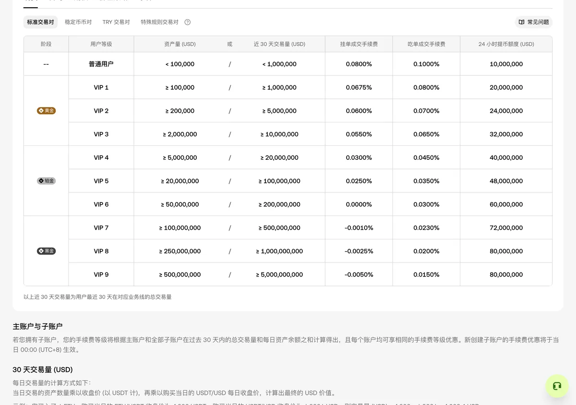Click the ≥ 500,000,000 asset amount cell

coord(180,274)
